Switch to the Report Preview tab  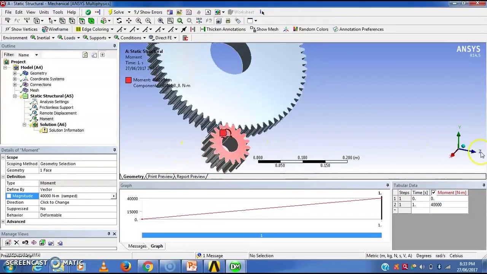(x=191, y=177)
